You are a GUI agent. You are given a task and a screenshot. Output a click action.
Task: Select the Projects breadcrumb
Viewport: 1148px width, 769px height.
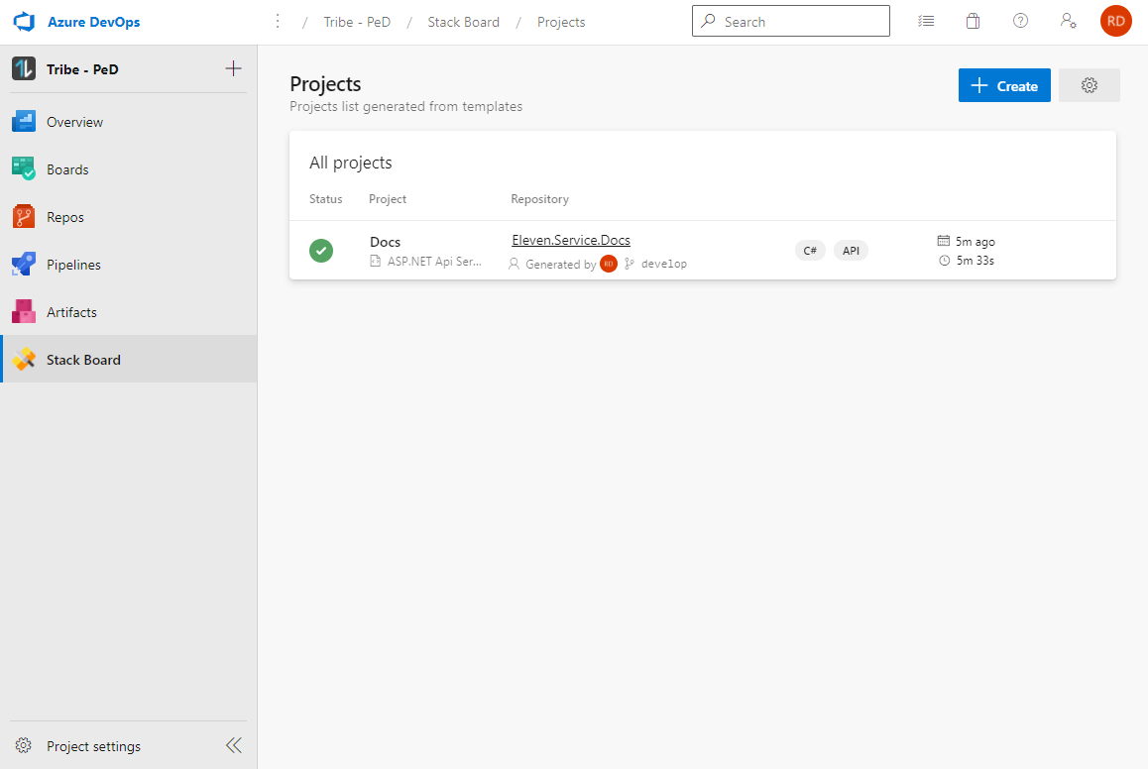coord(561,22)
